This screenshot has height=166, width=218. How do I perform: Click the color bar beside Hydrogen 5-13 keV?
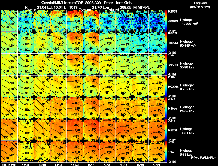pyautogui.click(x=166, y=152)
